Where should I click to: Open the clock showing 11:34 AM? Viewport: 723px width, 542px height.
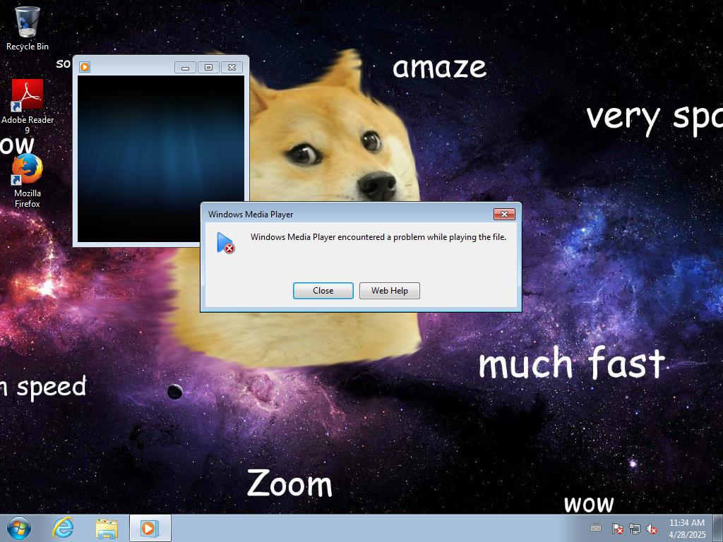687,528
